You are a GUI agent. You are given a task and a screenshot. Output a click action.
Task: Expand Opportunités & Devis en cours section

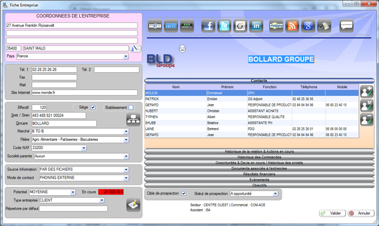259,163
